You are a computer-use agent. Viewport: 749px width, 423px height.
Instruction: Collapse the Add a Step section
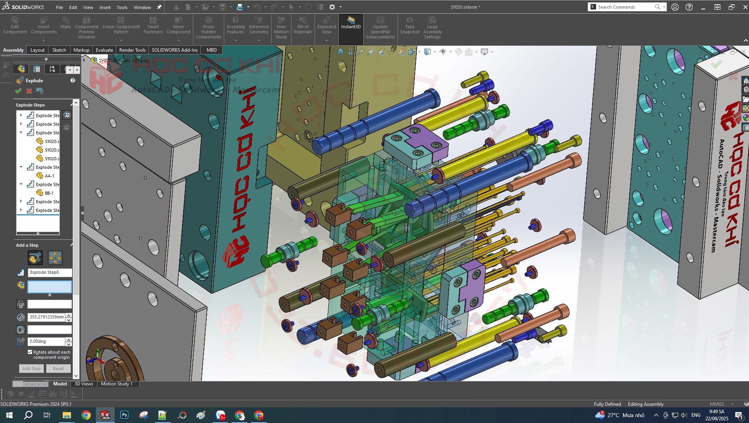[x=72, y=245]
